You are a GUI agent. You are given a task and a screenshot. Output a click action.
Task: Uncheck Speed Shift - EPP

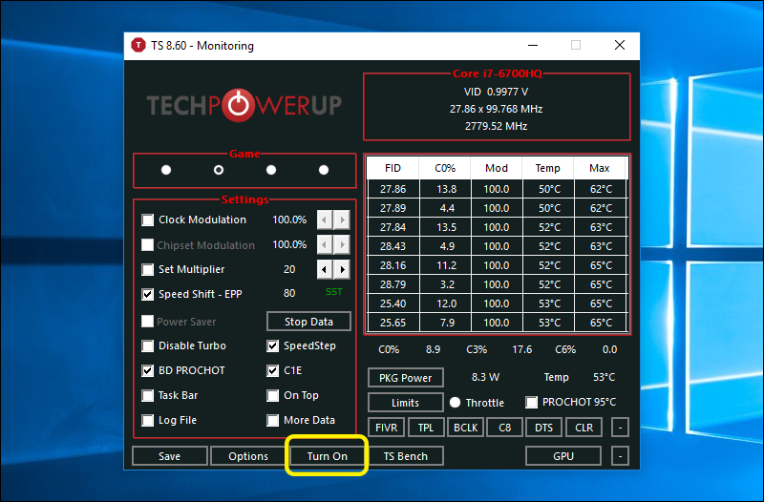point(148,295)
